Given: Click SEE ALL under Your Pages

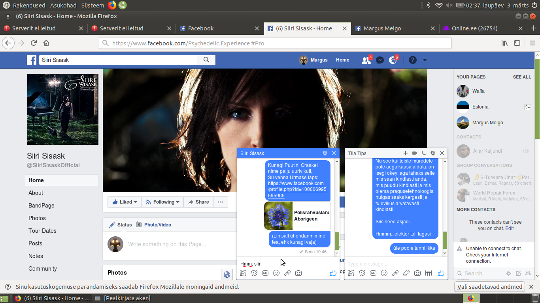Looking at the screenshot, I should coord(522,77).
